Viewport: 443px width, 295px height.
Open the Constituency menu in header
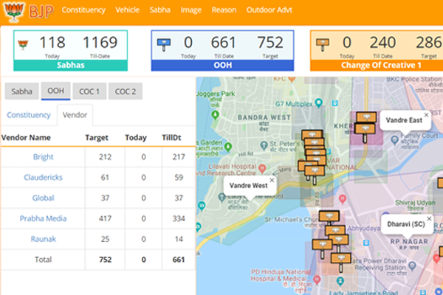click(83, 10)
